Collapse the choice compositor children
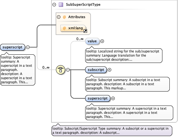Image resolution: width=178 pixels, height=137 pixels. (x=68, y=70)
